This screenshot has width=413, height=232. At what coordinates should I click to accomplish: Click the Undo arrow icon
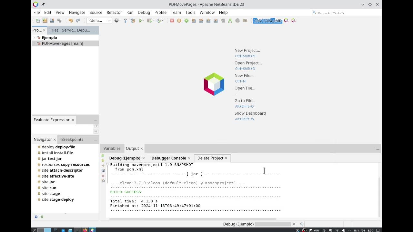tap(71, 21)
